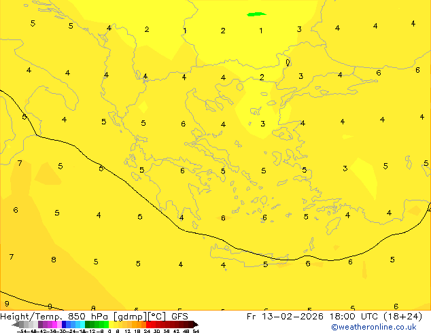Screen dimensions: 431x333
Task: Pick the dark blue legend swatch
Action: 64,324
